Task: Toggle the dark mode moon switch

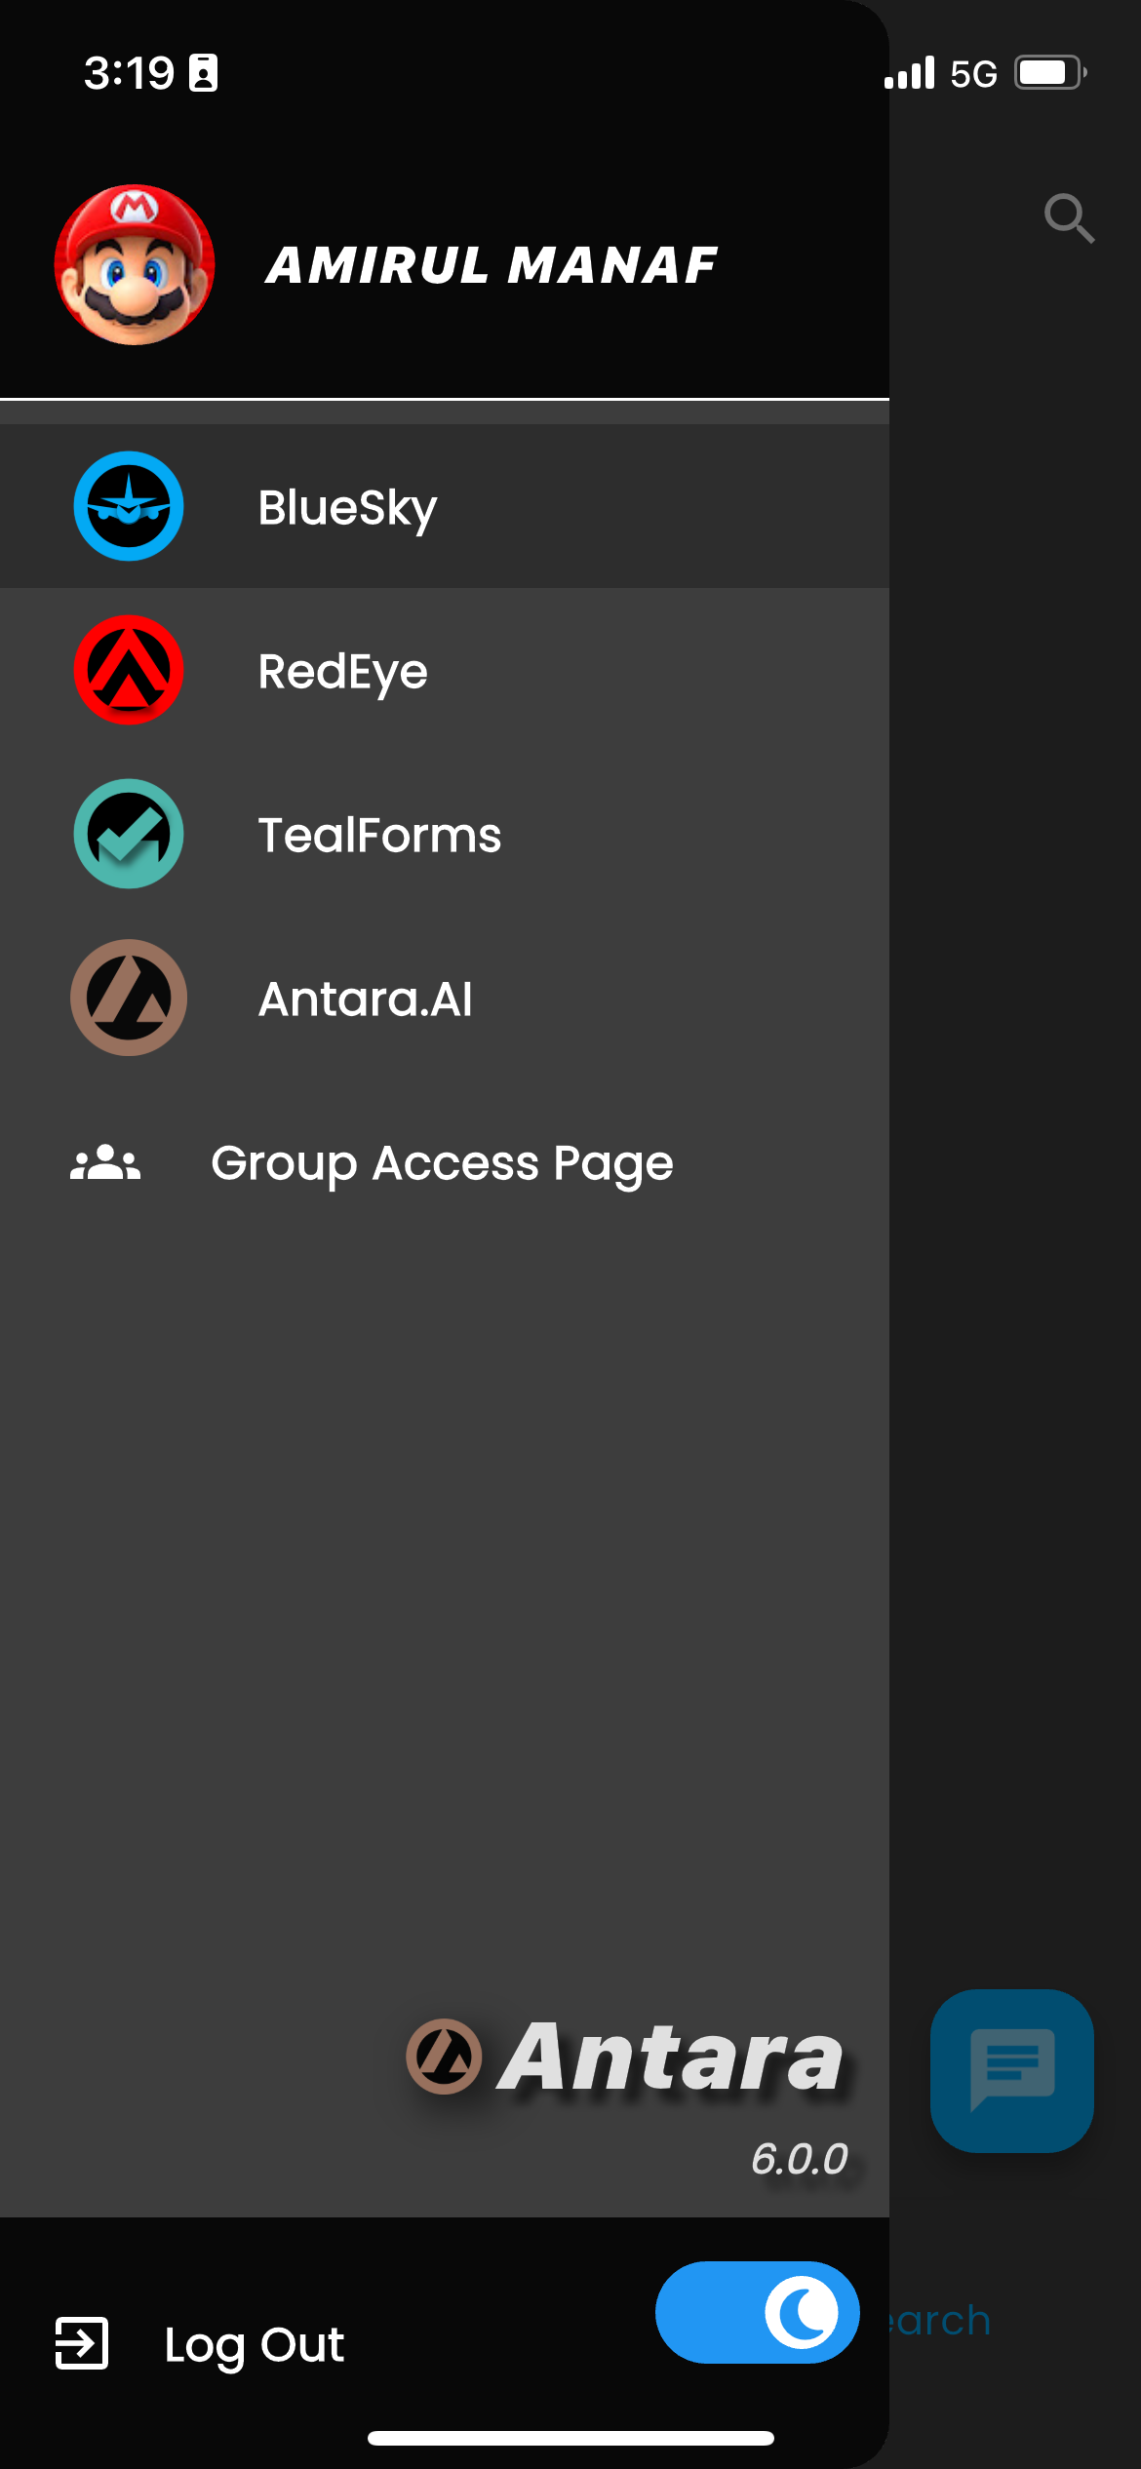Action: pyautogui.click(x=757, y=2312)
